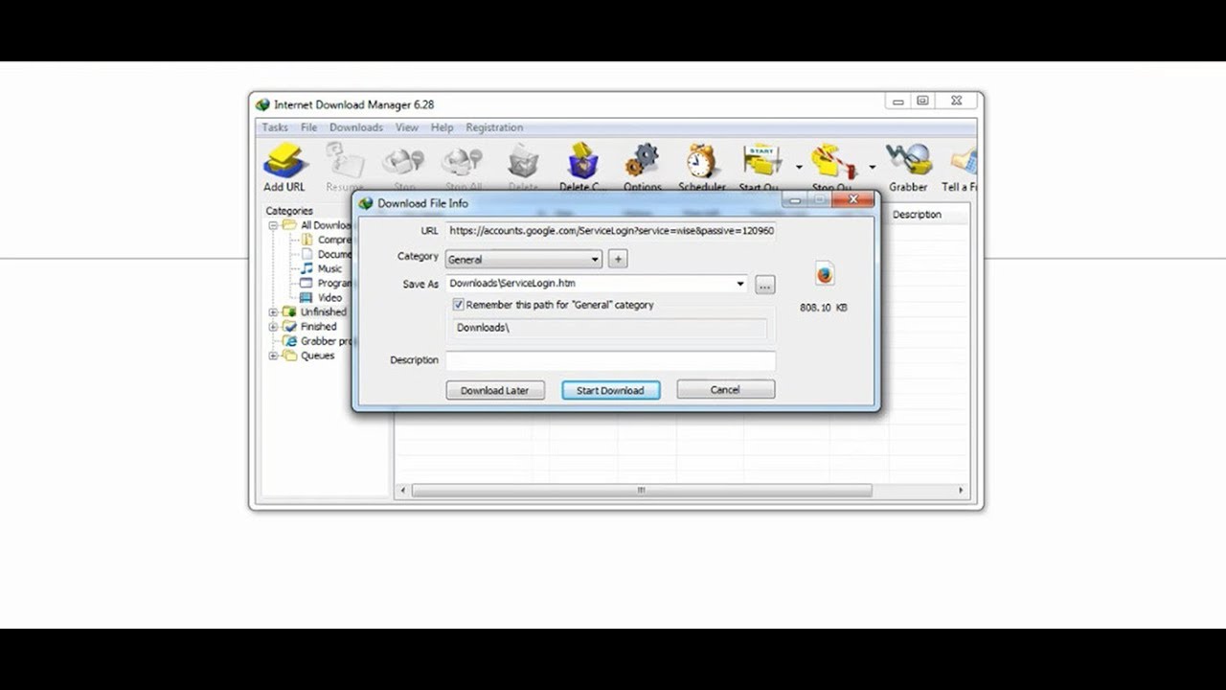Click the Start Download button

(611, 390)
